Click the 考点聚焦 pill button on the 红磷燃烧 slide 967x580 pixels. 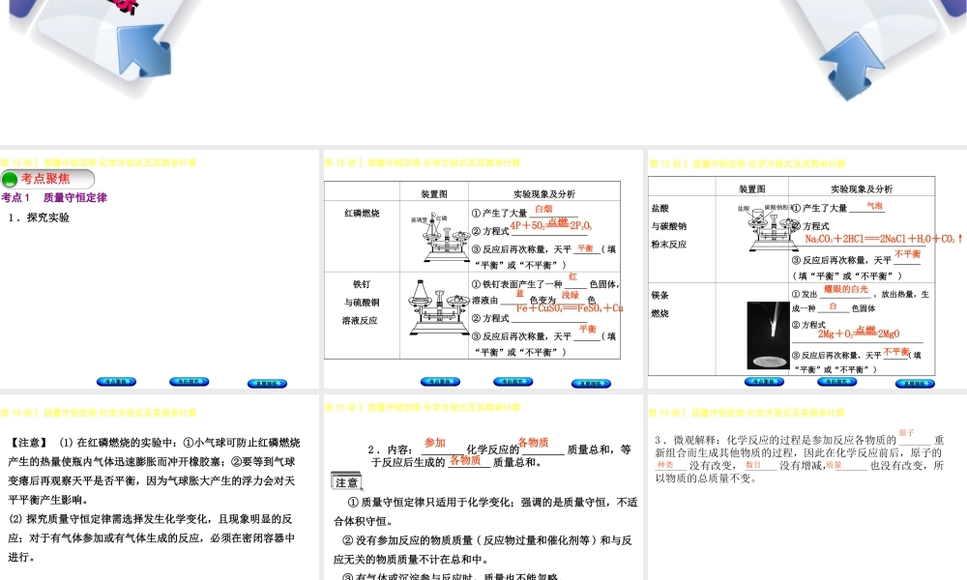440,382
